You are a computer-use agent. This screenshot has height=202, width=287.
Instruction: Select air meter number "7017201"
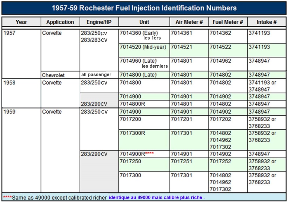[x=181, y=119]
